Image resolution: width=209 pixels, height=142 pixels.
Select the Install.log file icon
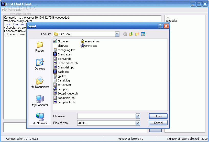[x=55, y=80]
